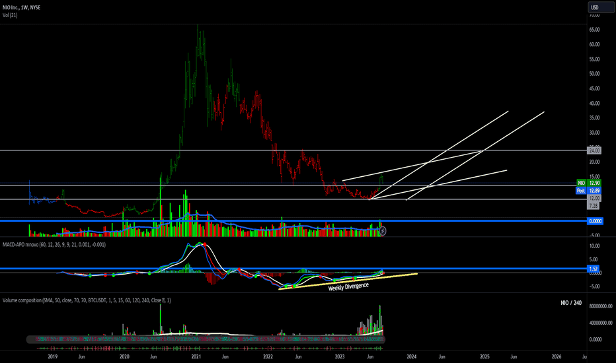Select the Weekly Divergence text annotation
Image resolution: width=616 pixels, height=363 pixels.
click(348, 286)
